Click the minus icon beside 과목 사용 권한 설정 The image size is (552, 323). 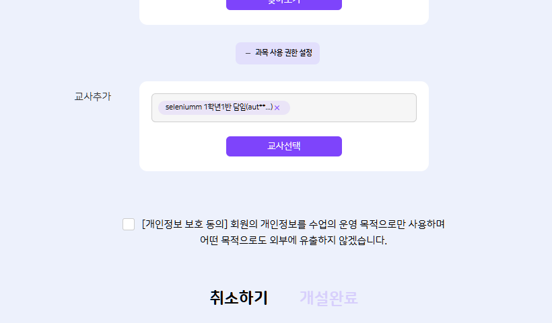pos(248,53)
